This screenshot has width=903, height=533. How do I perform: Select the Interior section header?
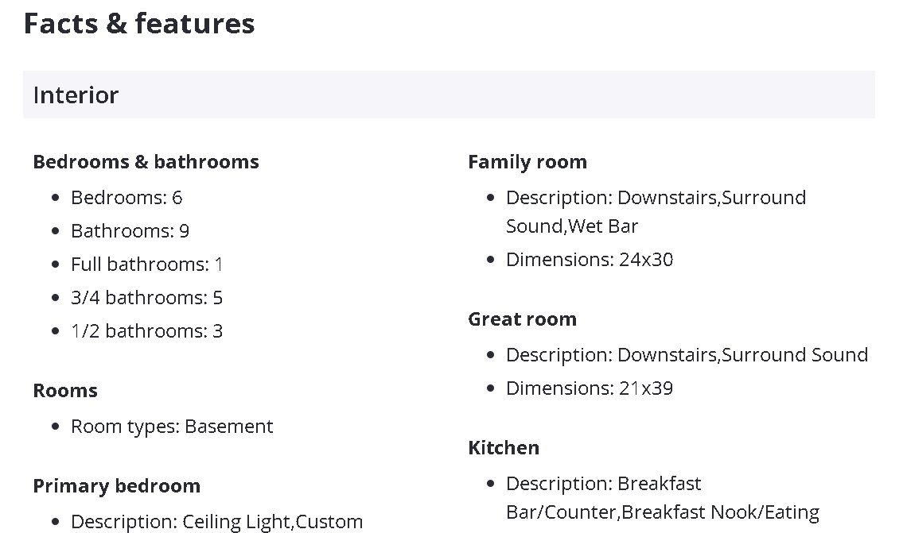point(76,95)
